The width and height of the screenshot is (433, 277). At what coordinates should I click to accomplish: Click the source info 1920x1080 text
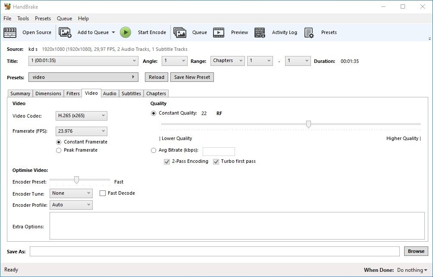pos(115,49)
